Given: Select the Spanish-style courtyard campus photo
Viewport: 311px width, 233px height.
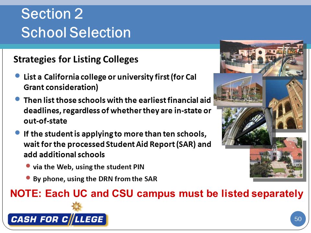Looking at the screenshot, I should pos(261,58).
